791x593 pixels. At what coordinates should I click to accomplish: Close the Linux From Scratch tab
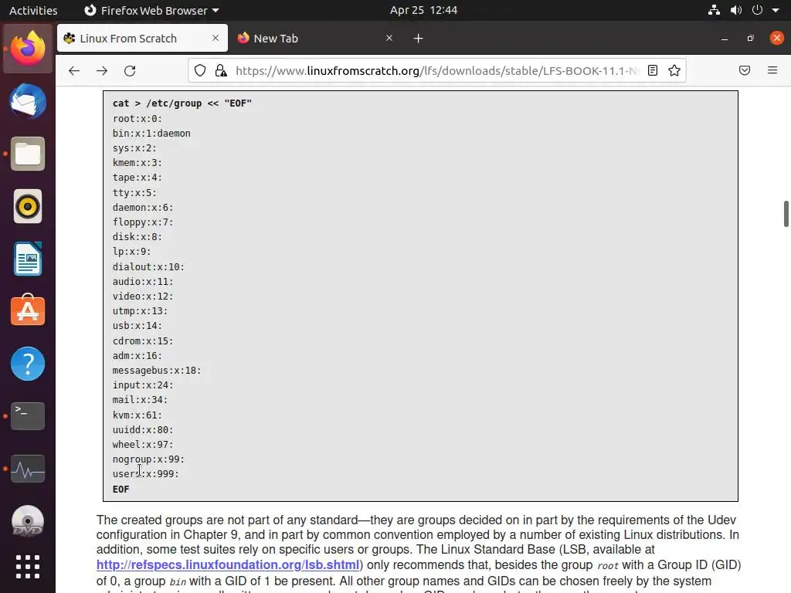point(216,38)
